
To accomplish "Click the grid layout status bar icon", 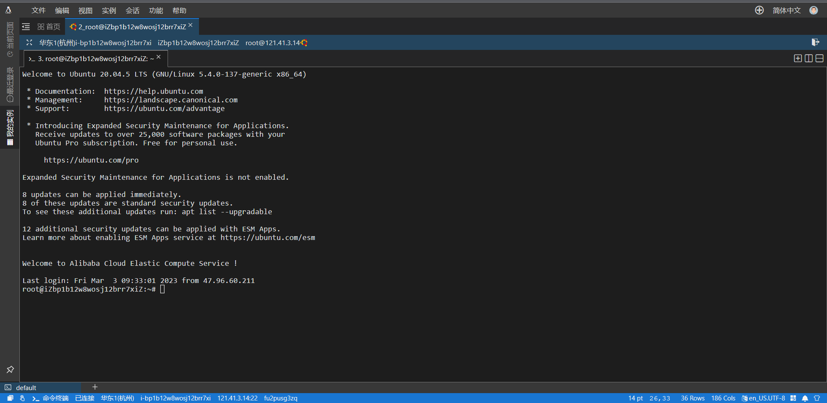I will [x=793, y=398].
